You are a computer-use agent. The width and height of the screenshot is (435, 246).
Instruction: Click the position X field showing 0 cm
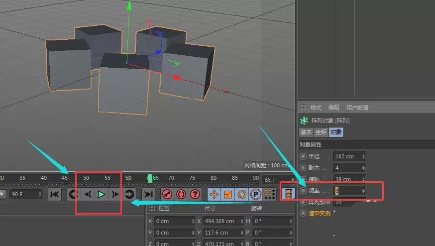(x=175, y=221)
